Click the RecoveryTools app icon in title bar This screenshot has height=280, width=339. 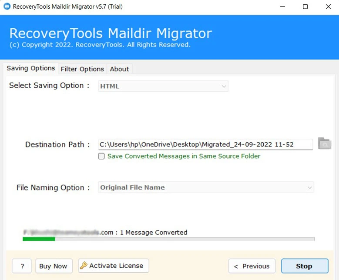click(x=7, y=7)
